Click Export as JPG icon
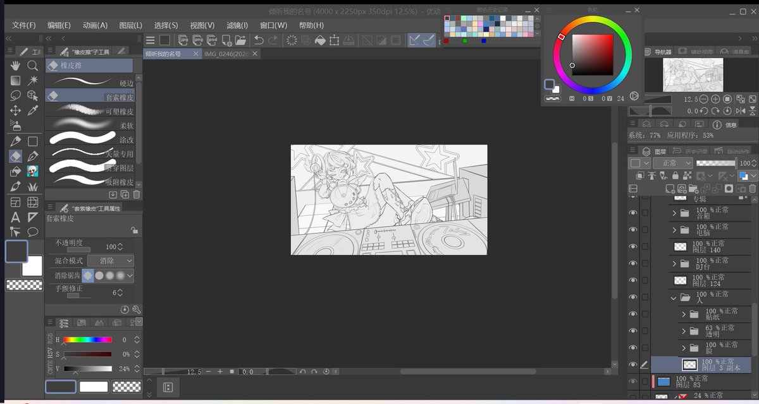Screen dimensions: 759x404 point(184,40)
